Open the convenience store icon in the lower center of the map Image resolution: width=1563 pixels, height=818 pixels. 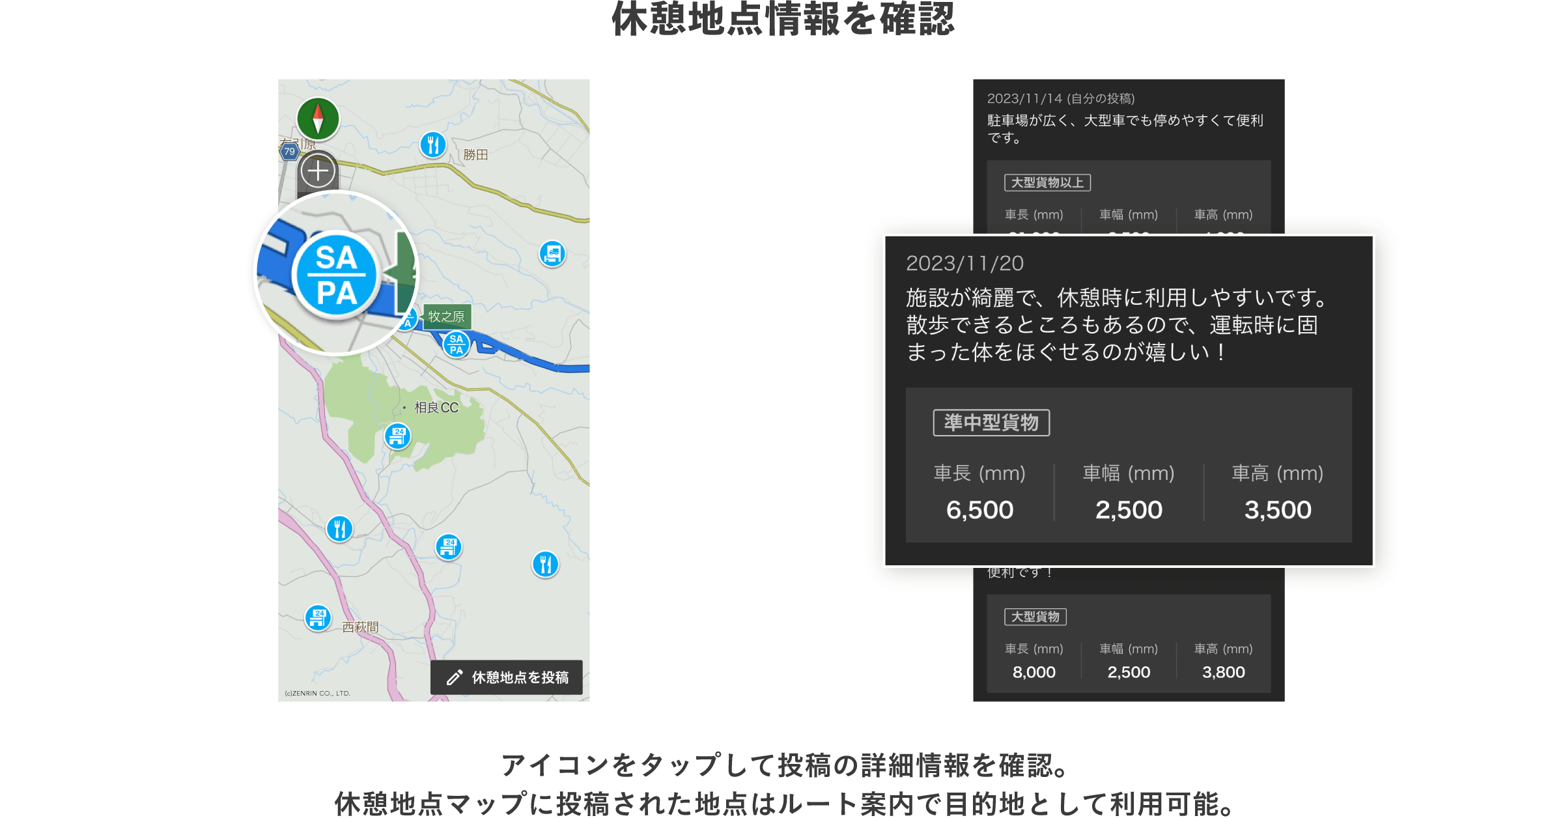click(x=448, y=546)
